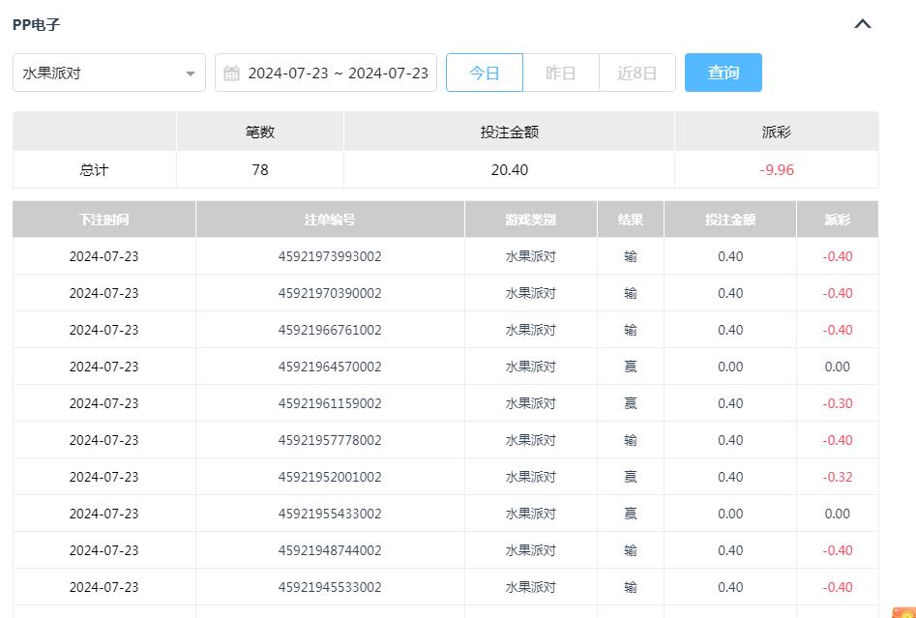
Task: Select the 今日 filter tab
Action: pyautogui.click(x=484, y=73)
